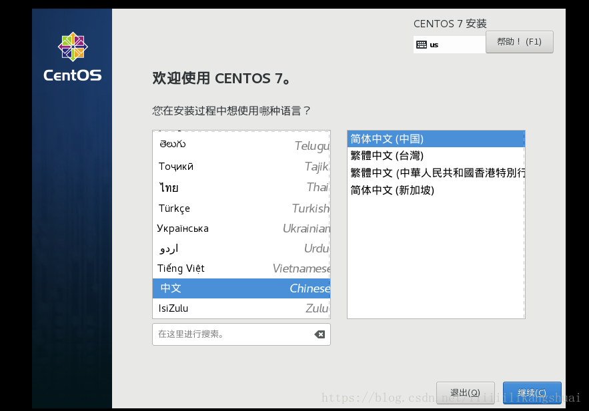Pick Türkçe Turkish language
Viewport: 589px width, 411px height.
[x=241, y=208]
